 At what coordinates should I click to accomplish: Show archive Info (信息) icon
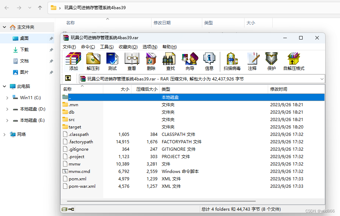(209, 61)
